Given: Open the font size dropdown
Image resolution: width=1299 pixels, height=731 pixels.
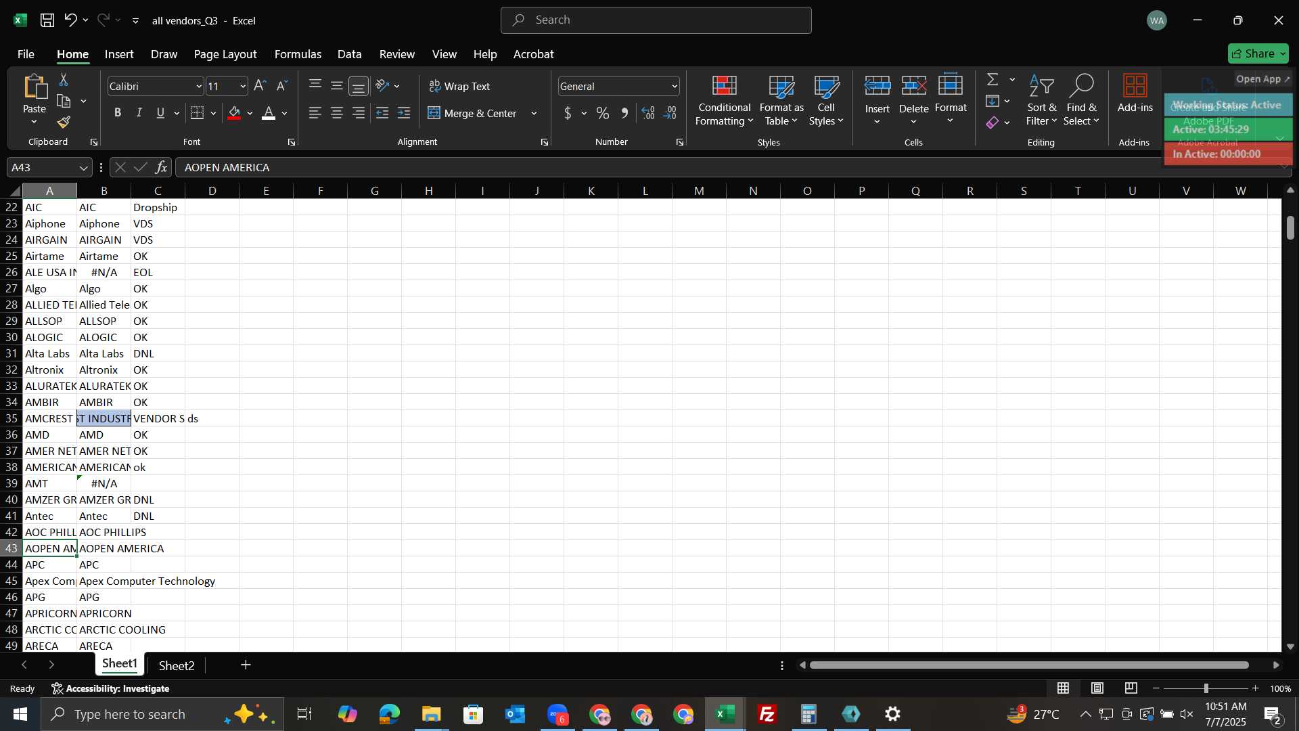Looking at the screenshot, I should click(x=243, y=86).
